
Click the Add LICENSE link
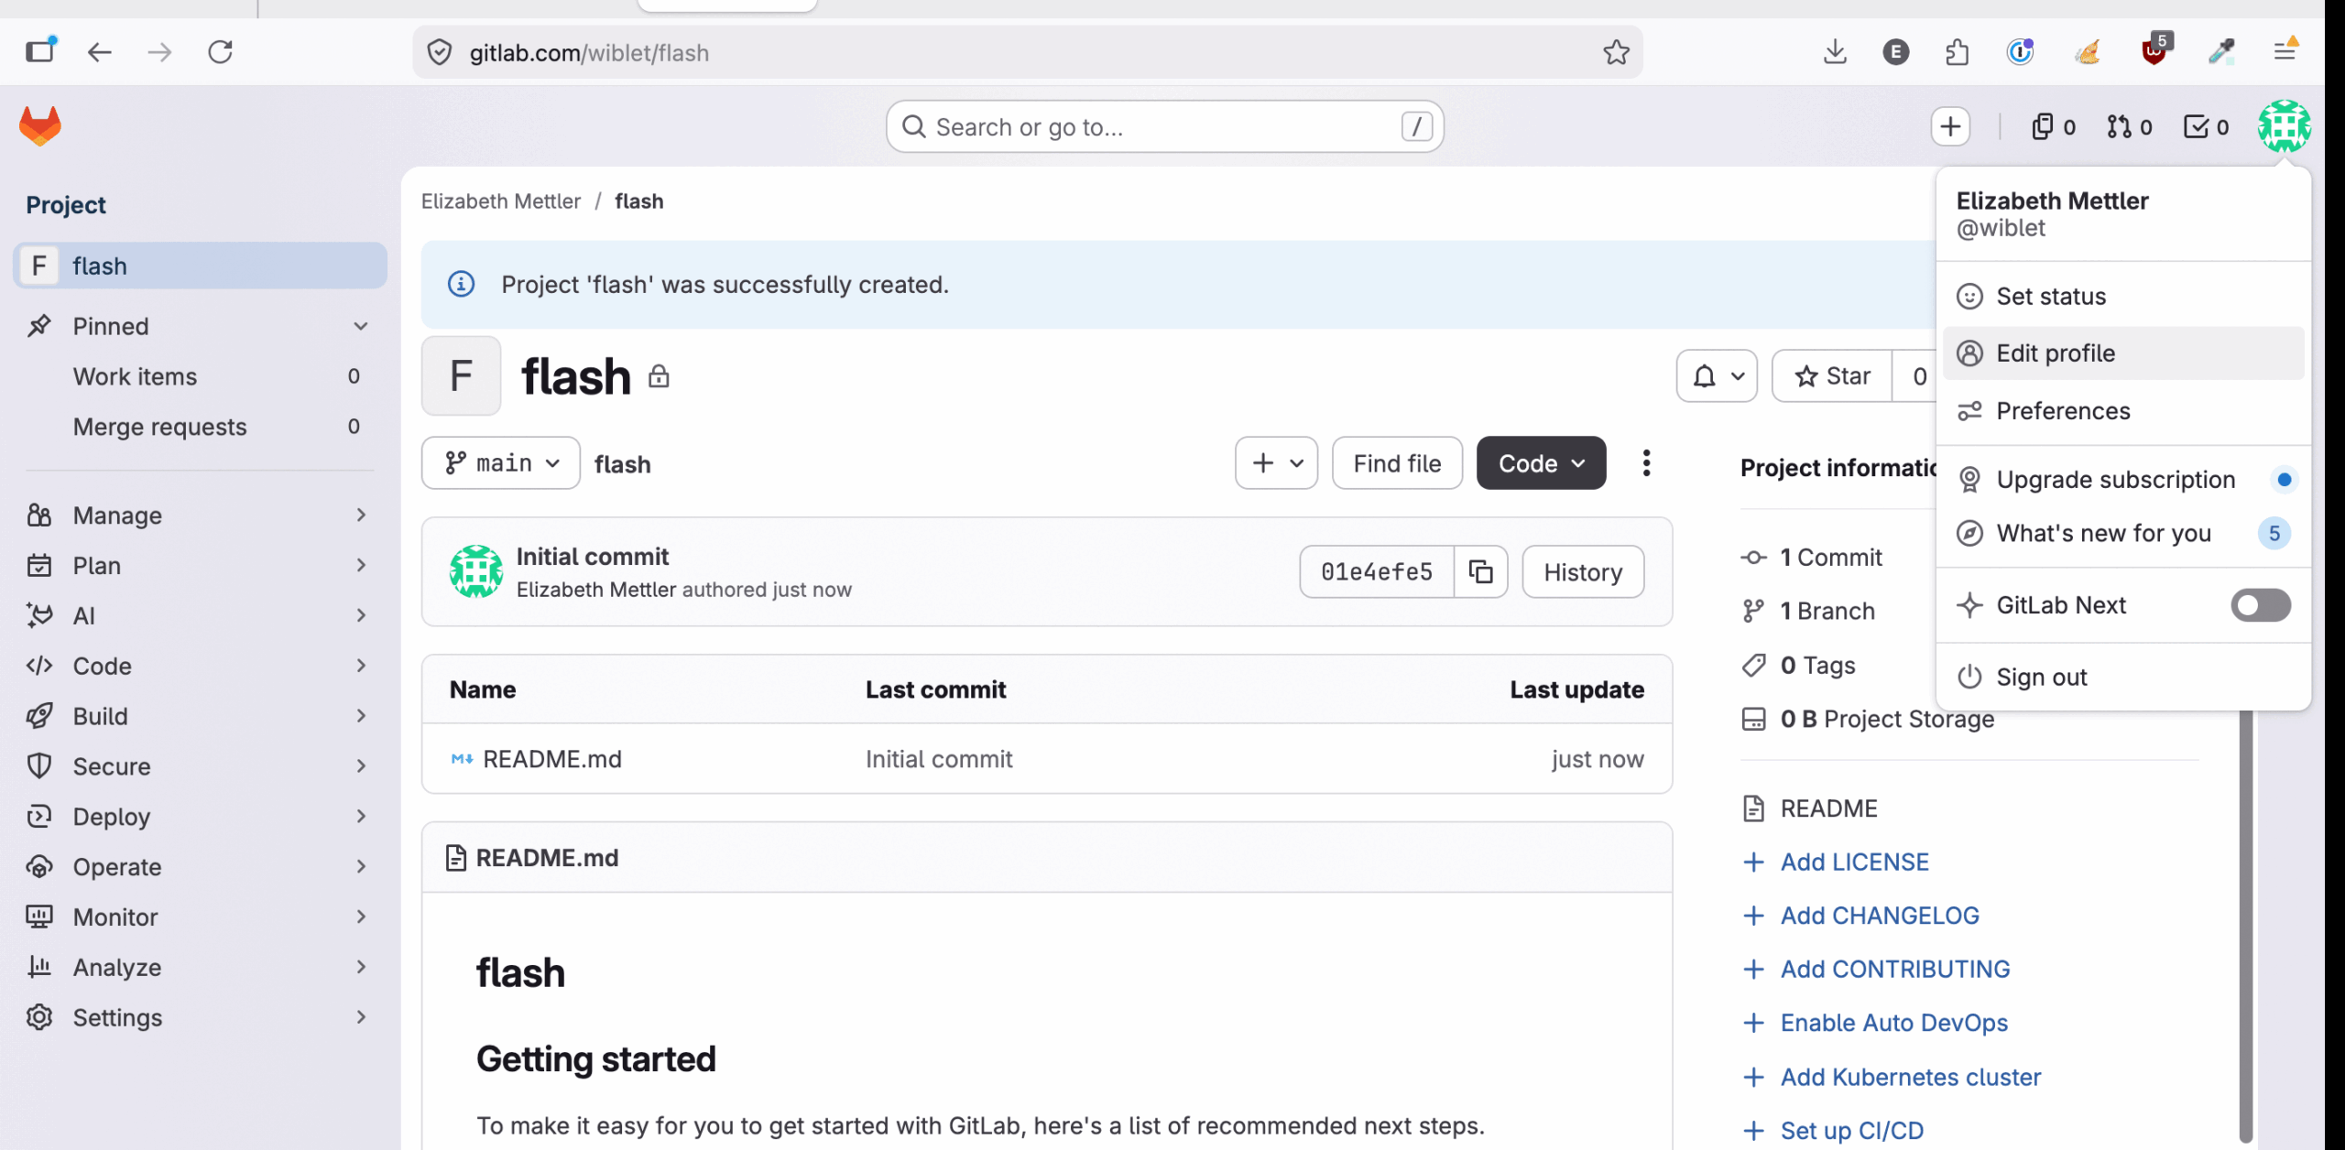click(1854, 862)
